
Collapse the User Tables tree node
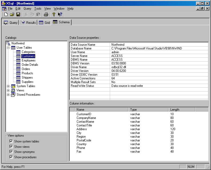coord(8,48)
